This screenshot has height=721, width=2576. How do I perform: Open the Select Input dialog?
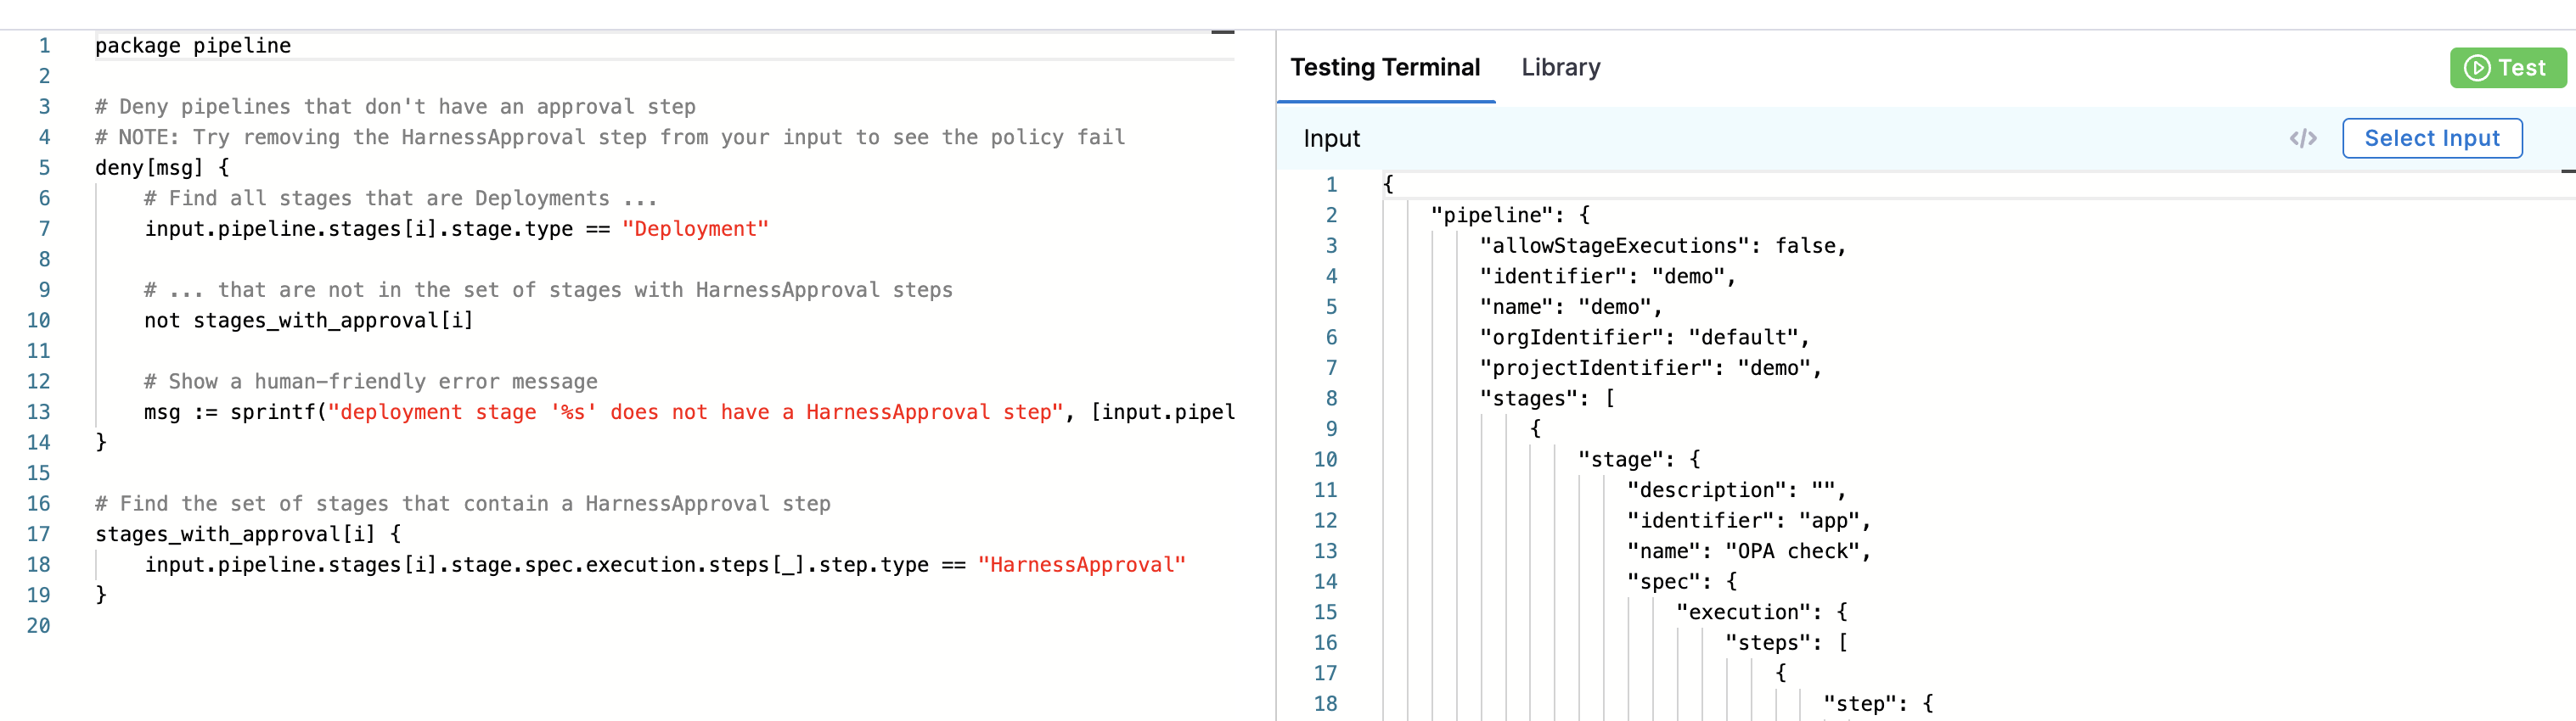coord(2431,139)
